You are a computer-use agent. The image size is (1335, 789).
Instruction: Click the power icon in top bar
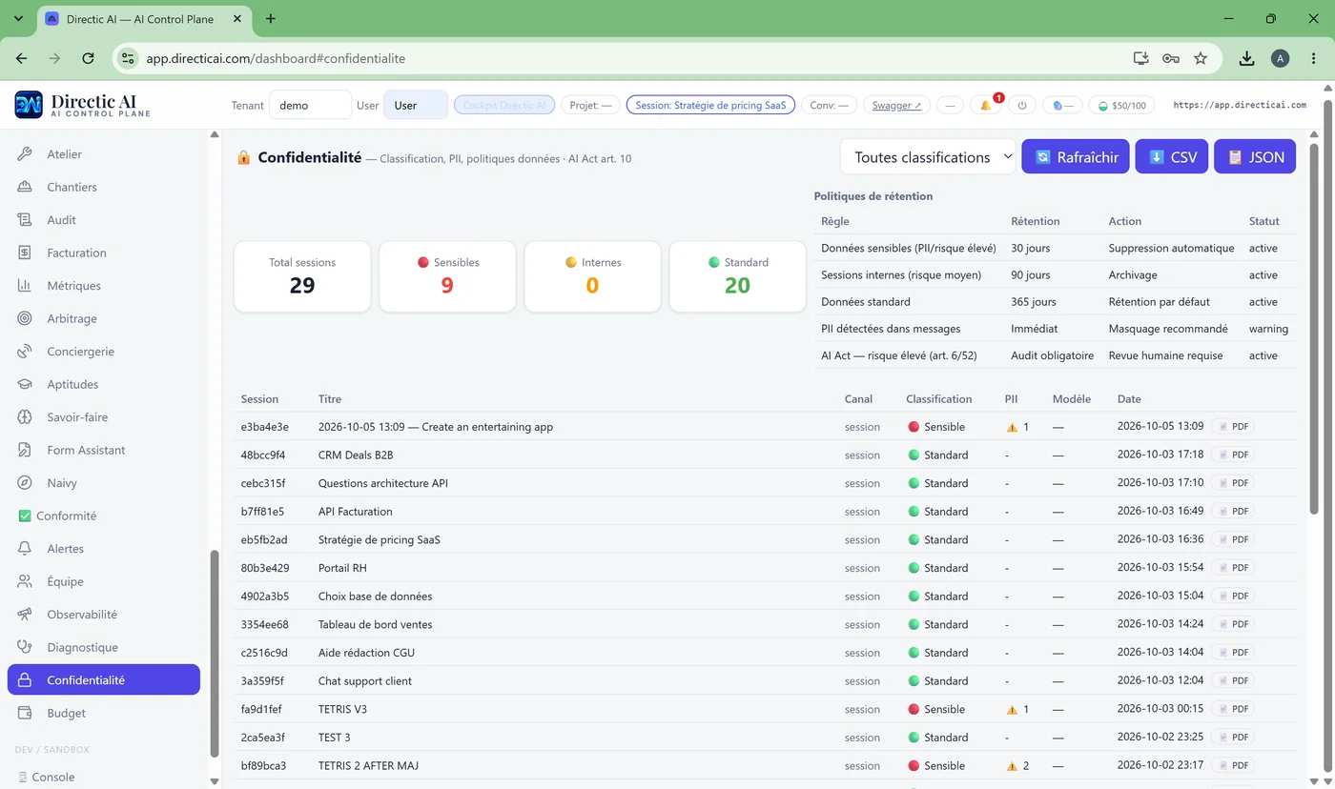point(1022,105)
